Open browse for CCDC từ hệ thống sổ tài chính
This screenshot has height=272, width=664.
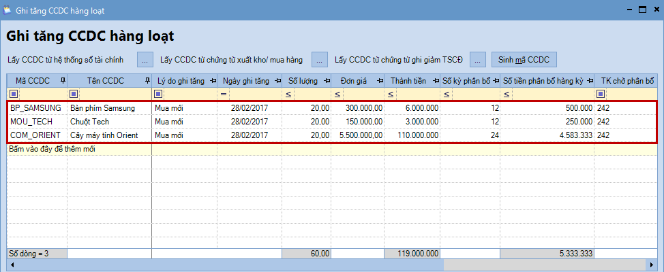click(145, 59)
